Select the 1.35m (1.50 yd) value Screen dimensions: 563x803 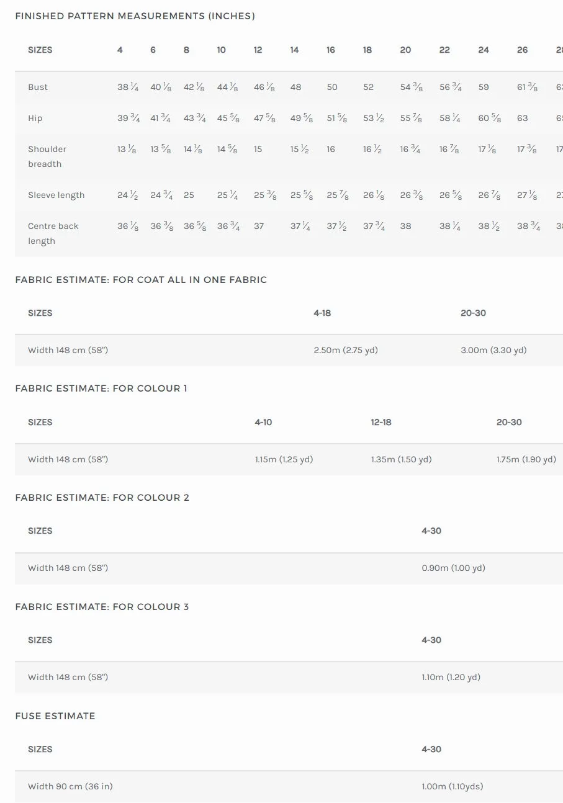pos(401,459)
